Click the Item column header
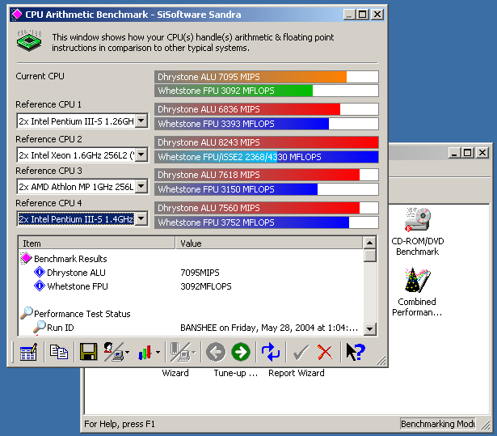497x436 pixels. (97, 243)
